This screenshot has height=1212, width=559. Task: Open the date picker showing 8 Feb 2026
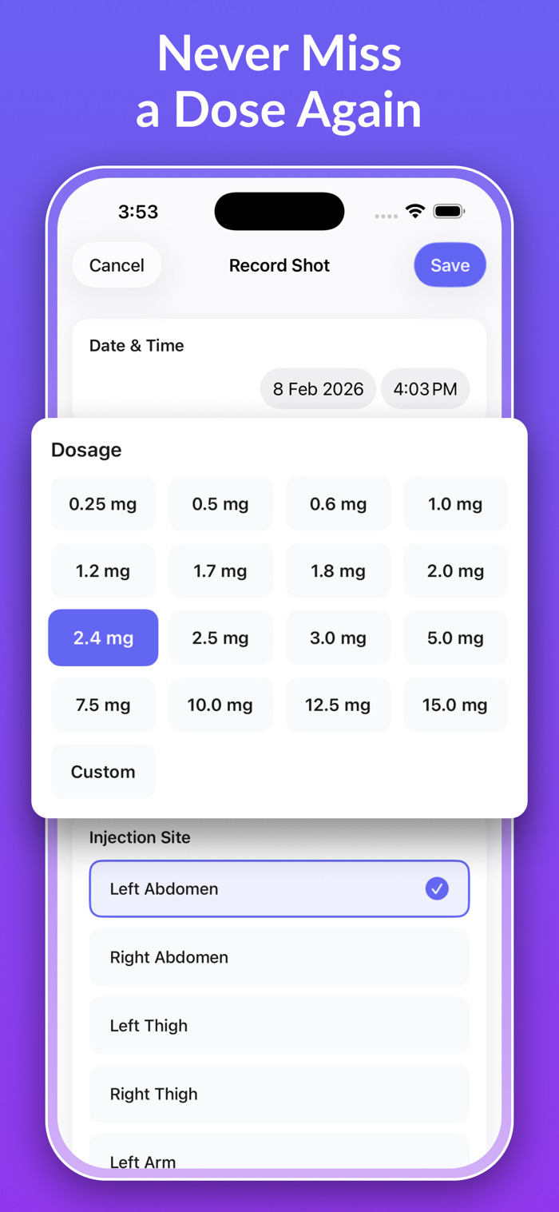pos(318,389)
